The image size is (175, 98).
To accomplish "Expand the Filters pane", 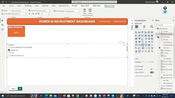I will click(x=132, y=20).
